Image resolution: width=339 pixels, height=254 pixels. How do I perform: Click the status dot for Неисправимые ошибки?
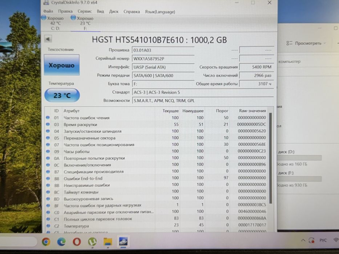pyautogui.click(x=48, y=185)
